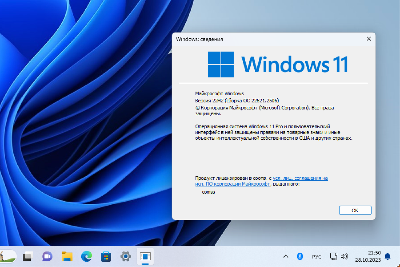Open Settings from the taskbar
Image resolution: width=400 pixels, height=267 pixels.
pos(125,256)
